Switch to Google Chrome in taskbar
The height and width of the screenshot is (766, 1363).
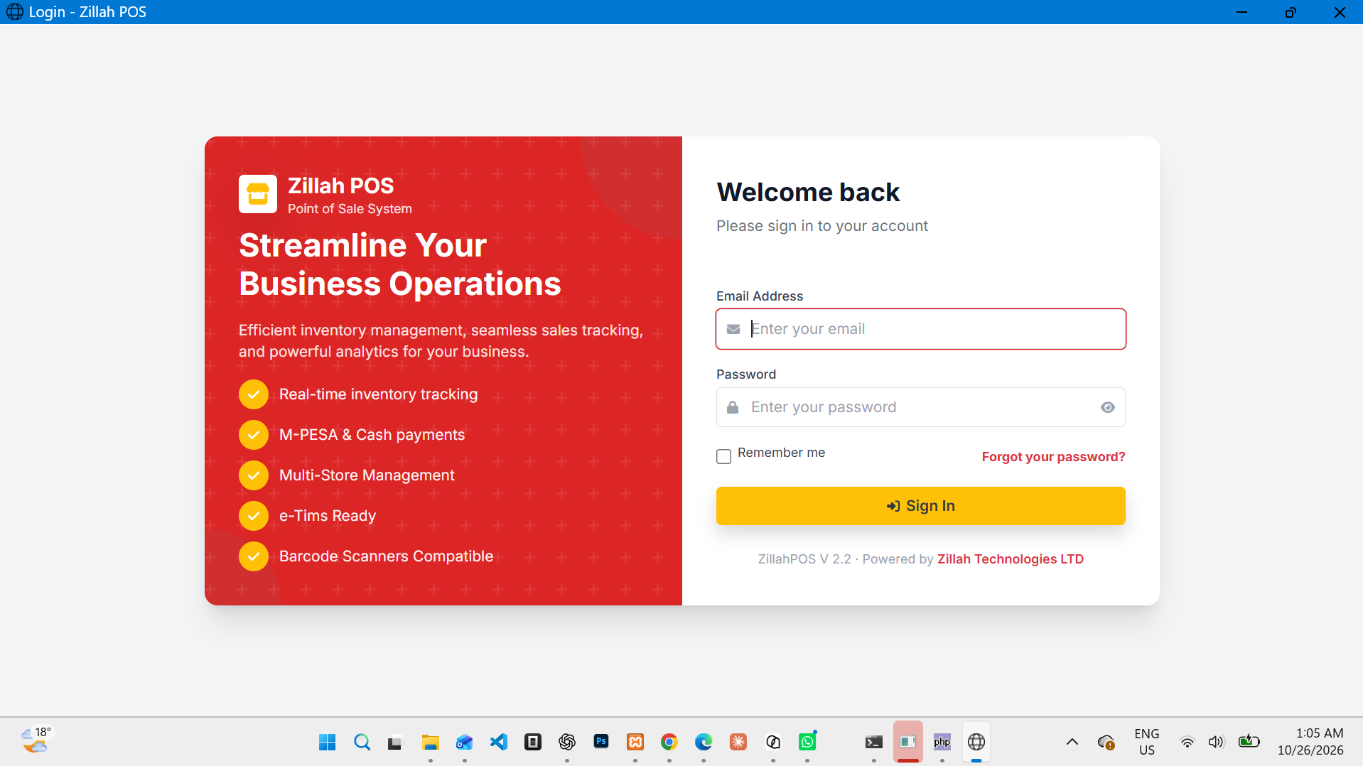point(669,743)
